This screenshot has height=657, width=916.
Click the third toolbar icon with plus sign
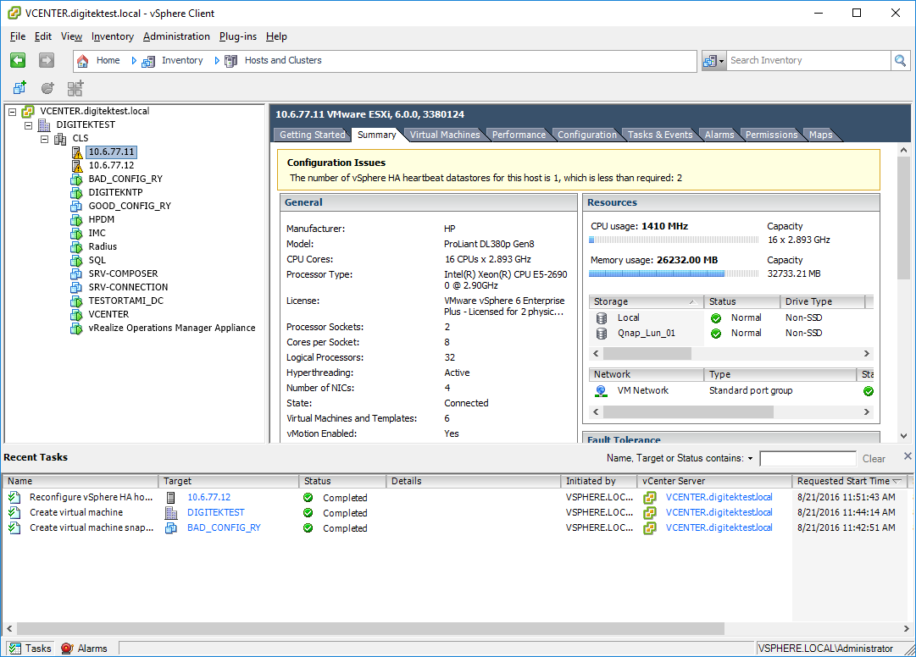click(x=75, y=88)
